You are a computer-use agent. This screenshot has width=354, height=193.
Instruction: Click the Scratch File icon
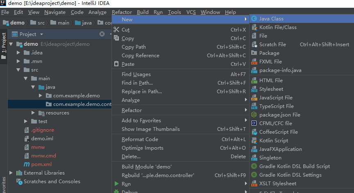[254, 44]
